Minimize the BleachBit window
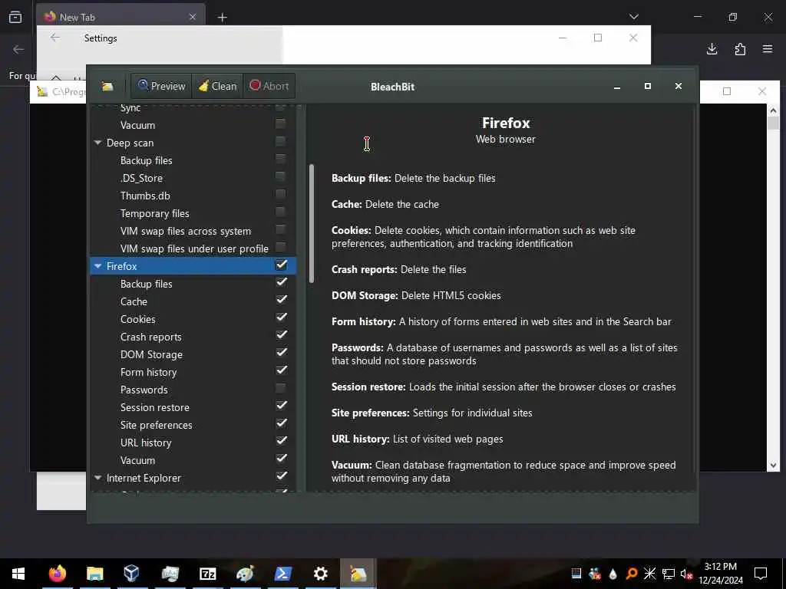Screen dimensions: 786x589 617,87
